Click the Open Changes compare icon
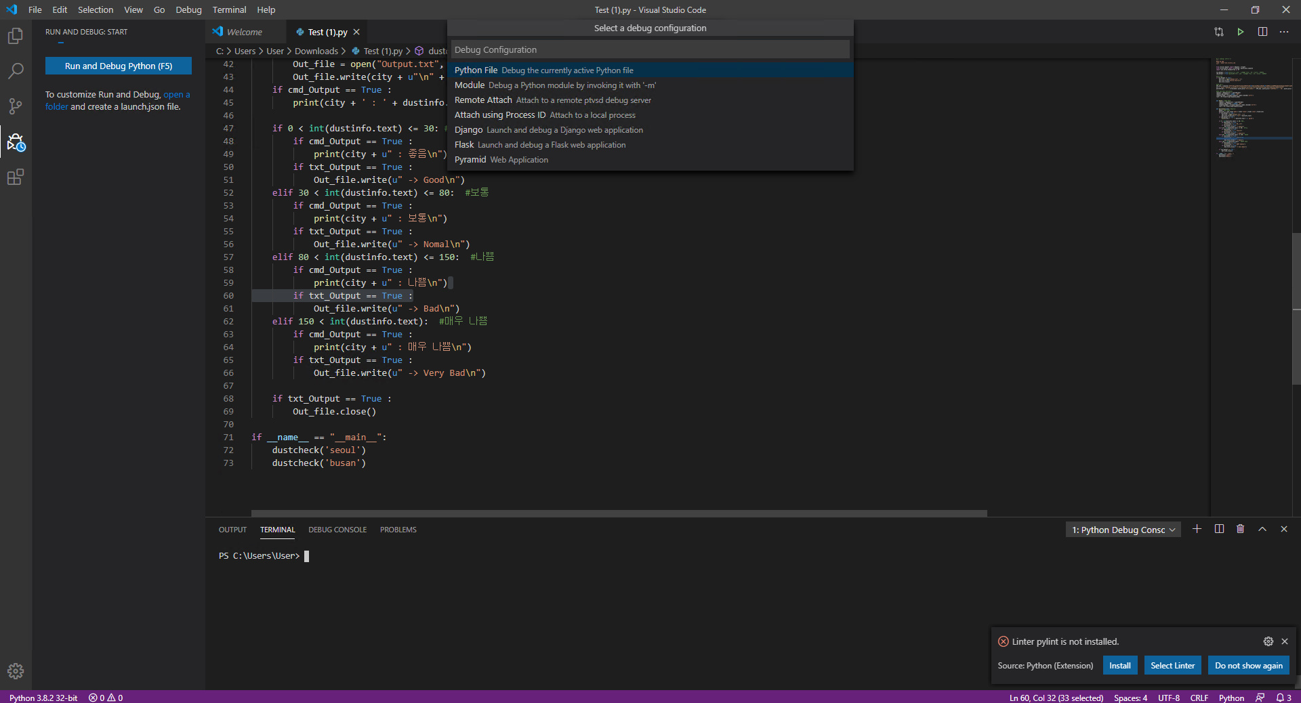Image resolution: width=1301 pixels, height=703 pixels. pyautogui.click(x=1219, y=32)
